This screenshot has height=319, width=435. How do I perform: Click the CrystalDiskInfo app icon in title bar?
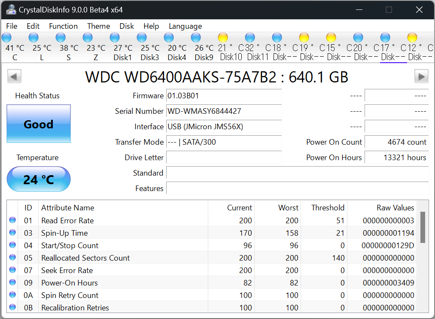point(11,10)
